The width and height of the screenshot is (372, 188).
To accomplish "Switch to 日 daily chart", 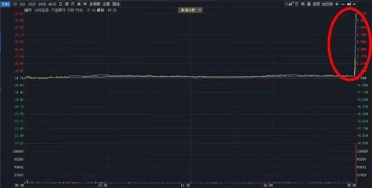I will [x=60, y=4].
